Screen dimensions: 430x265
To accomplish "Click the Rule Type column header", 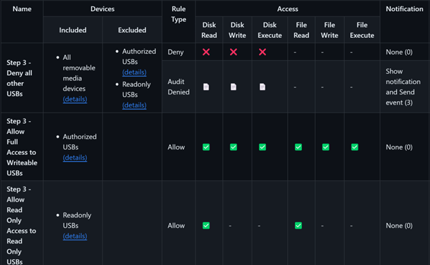I will (x=178, y=14).
